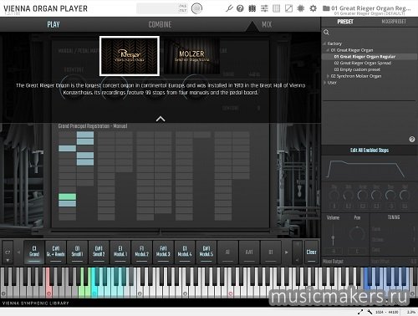Click the Pan knob
The image size is (418, 316).
(357, 233)
